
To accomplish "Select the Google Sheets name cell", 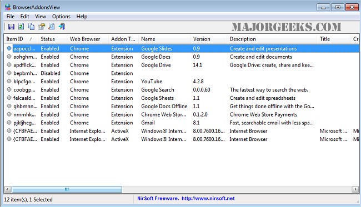I will click(x=158, y=98).
